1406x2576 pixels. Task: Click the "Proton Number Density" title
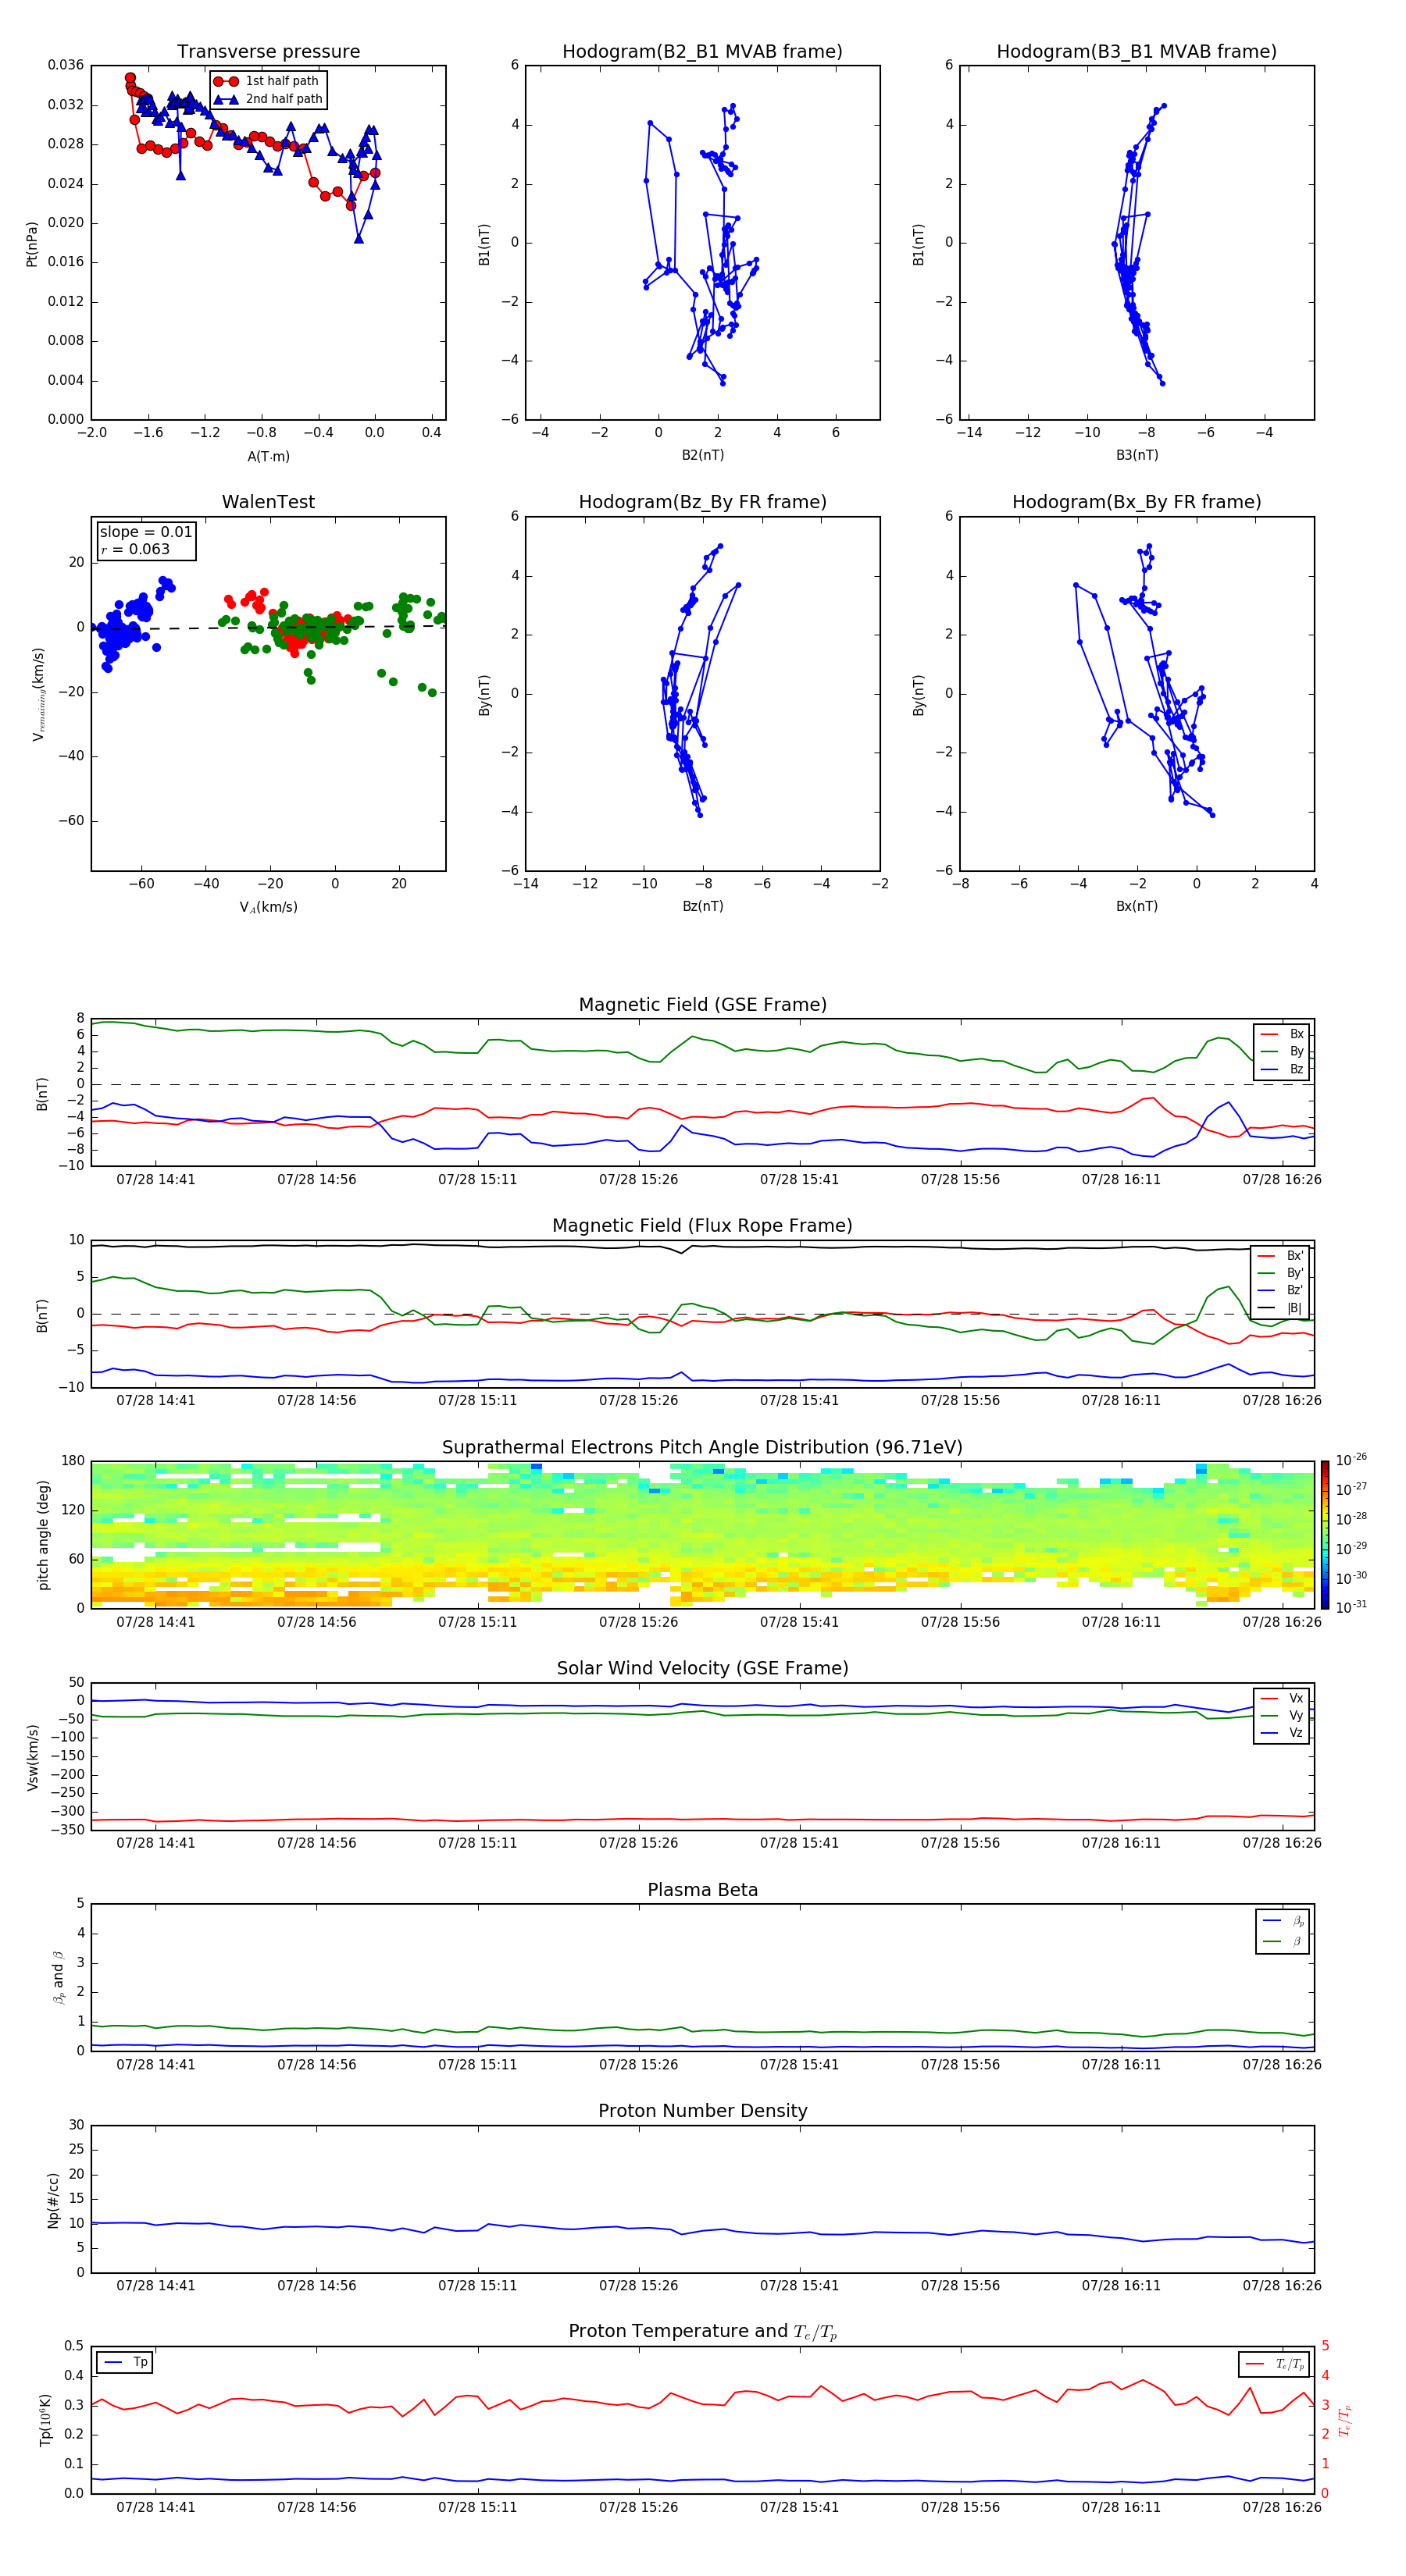(702, 2111)
